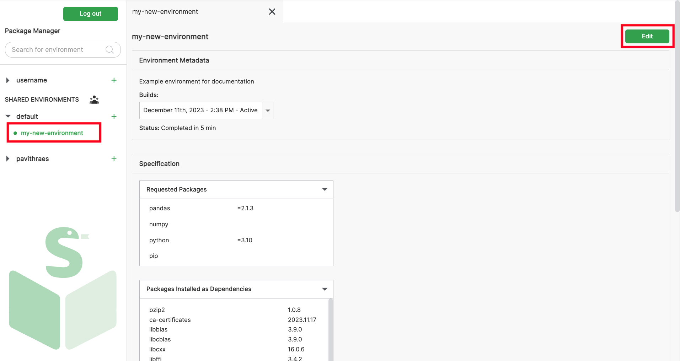Expand the username namespace

coord(8,80)
